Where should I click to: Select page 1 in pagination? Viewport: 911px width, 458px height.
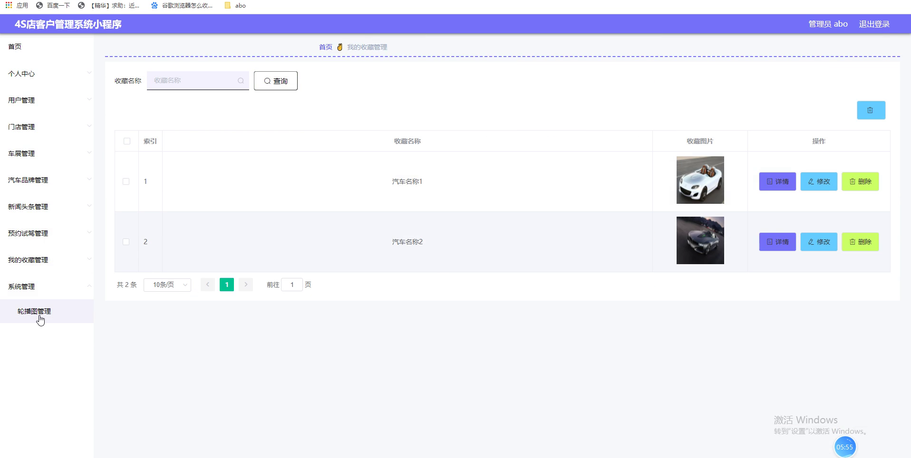tap(227, 285)
